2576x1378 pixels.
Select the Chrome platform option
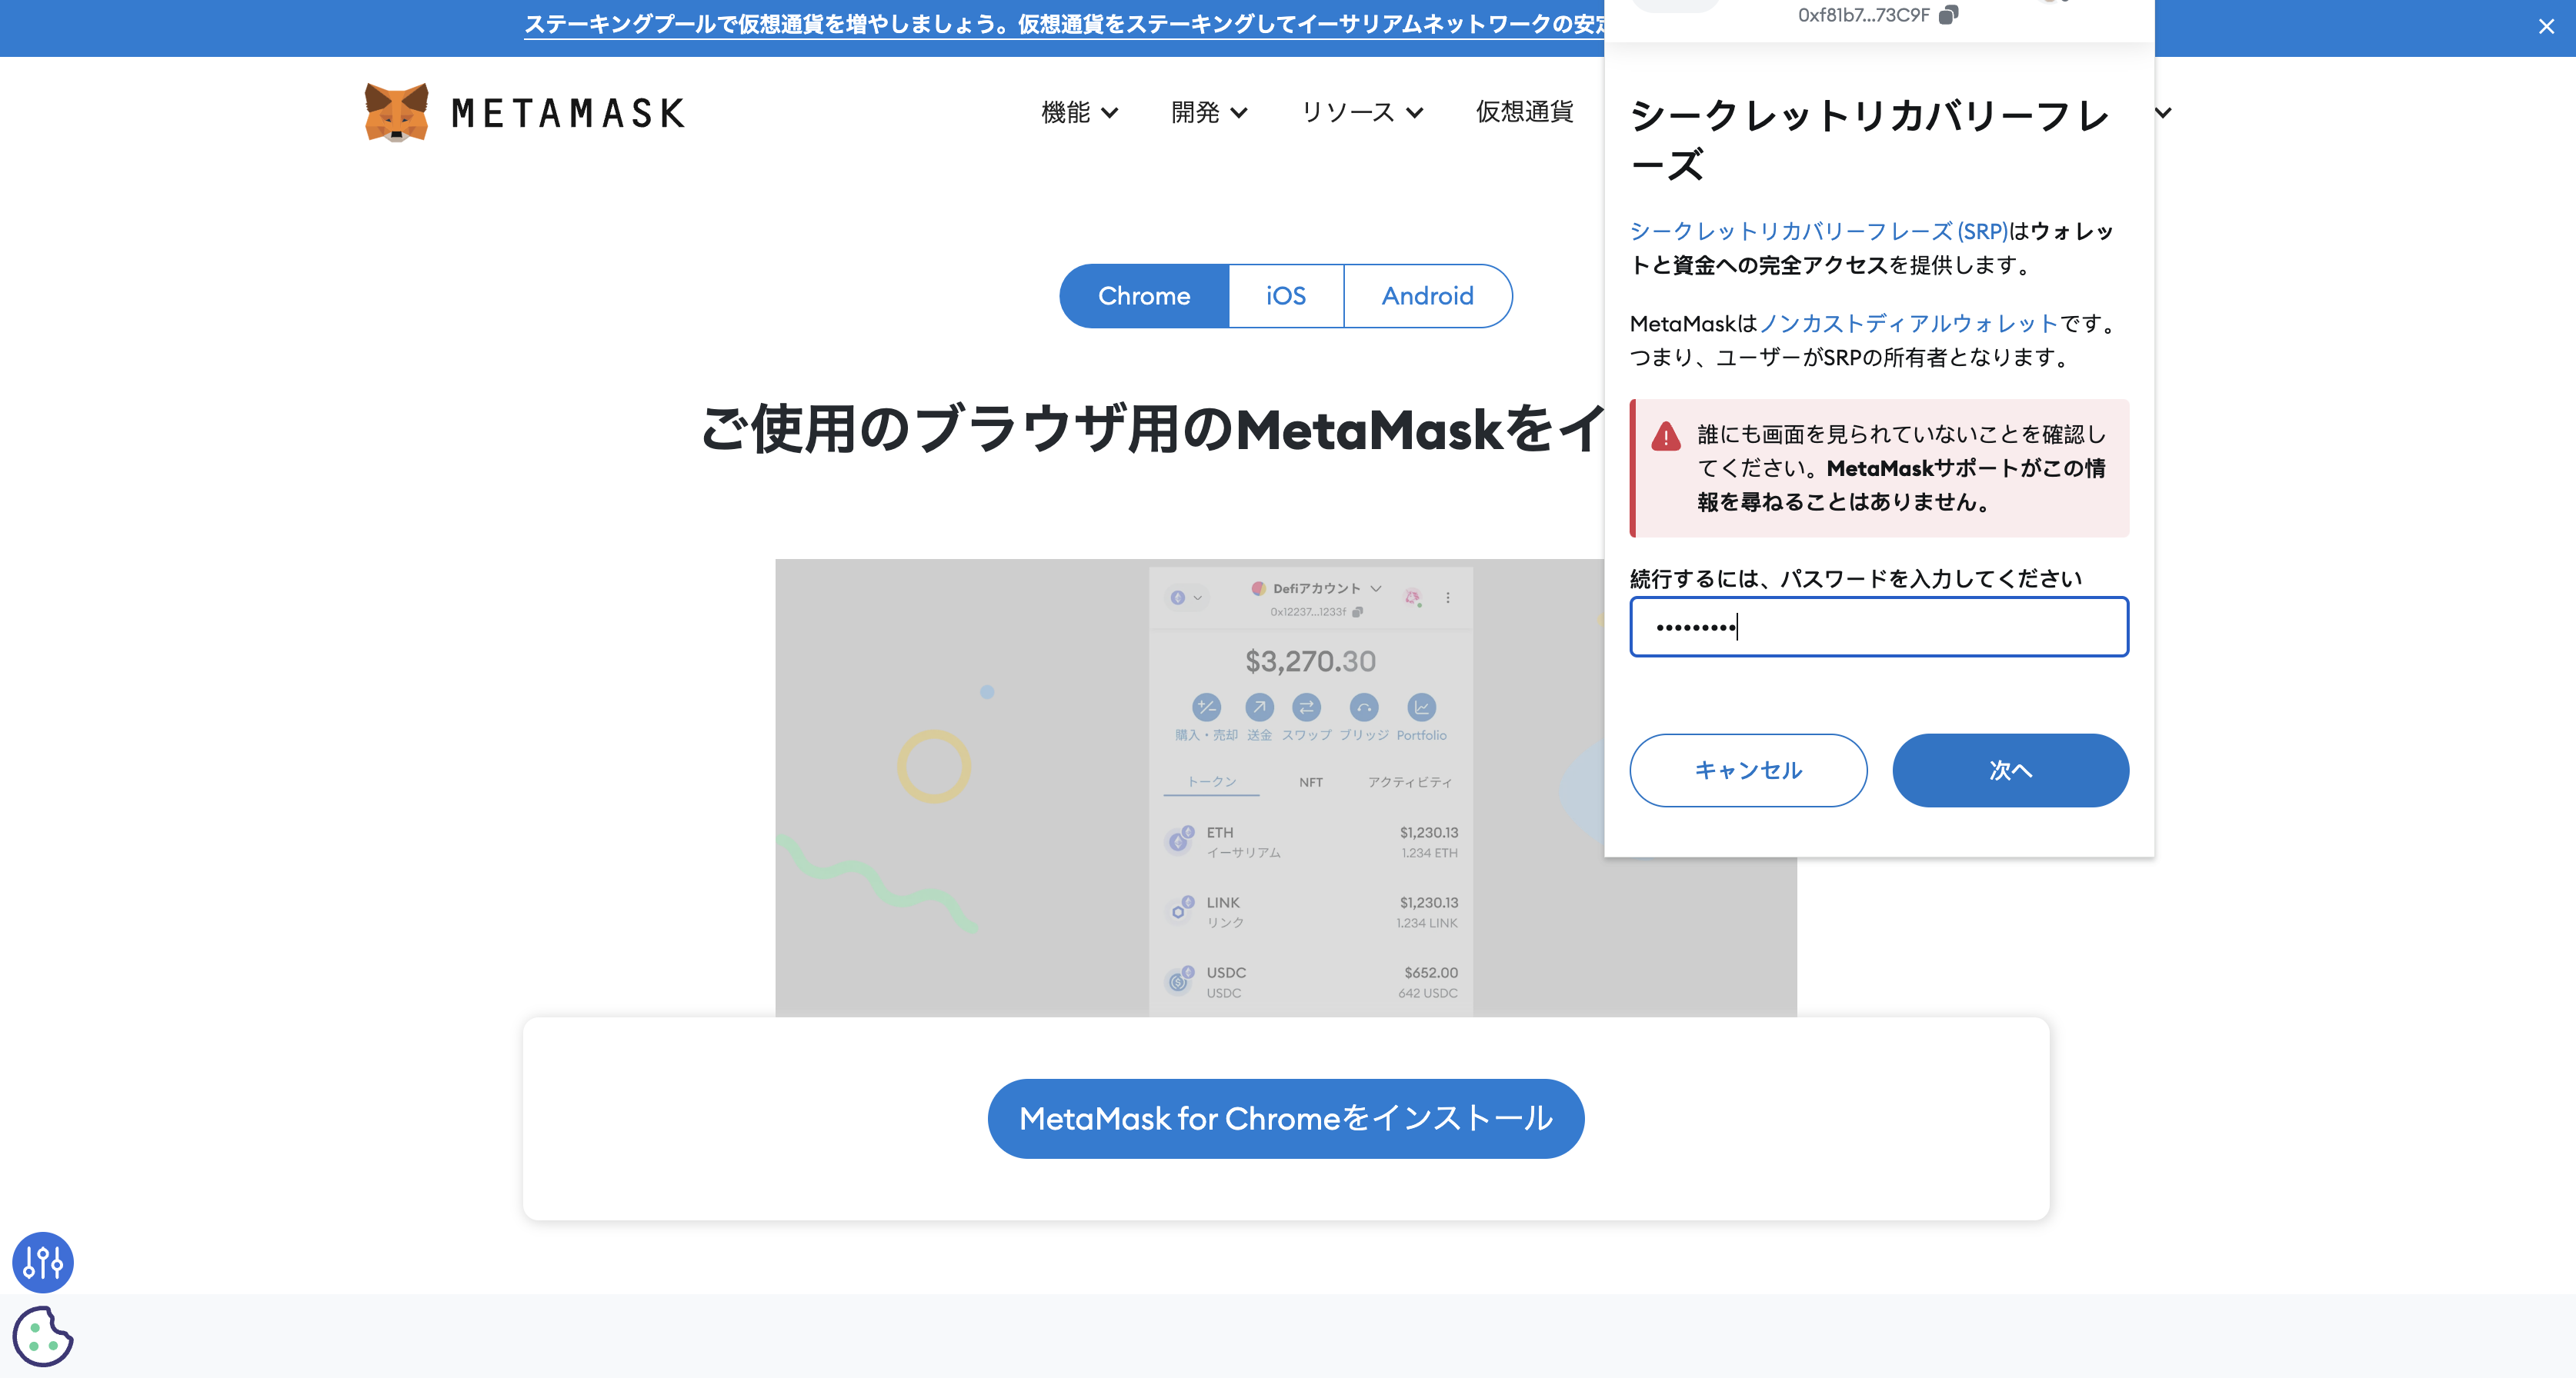[1144, 296]
